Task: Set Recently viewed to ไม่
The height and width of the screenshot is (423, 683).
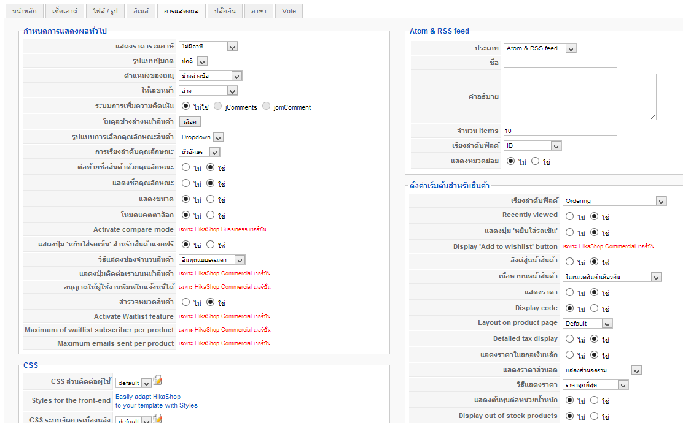Action: click(569, 216)
